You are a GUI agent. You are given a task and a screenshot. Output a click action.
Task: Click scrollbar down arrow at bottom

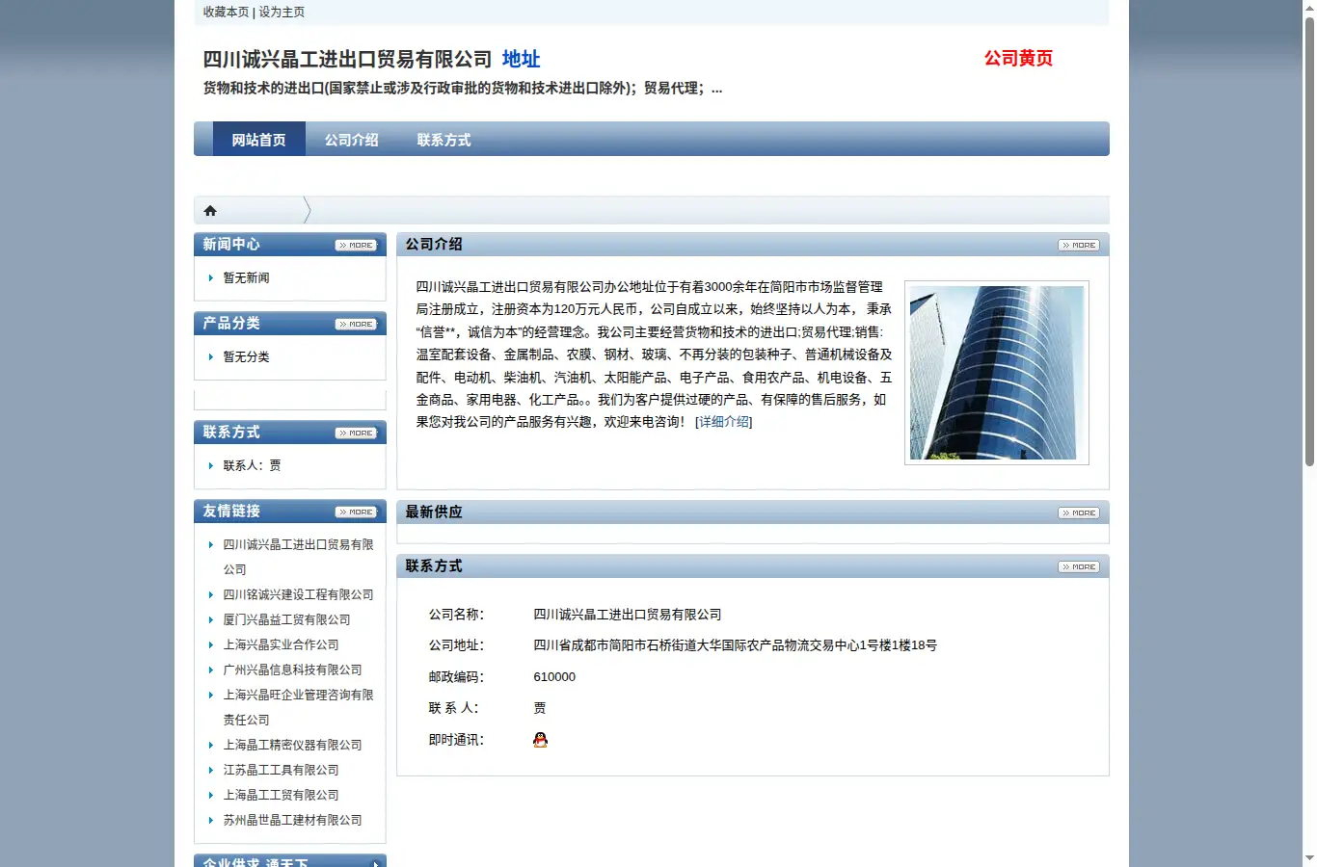point(1309,858)
